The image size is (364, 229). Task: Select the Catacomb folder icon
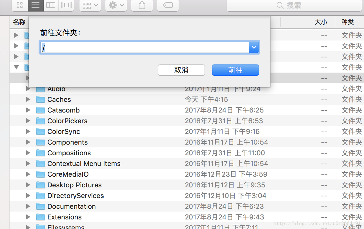[x=41, y=110]
